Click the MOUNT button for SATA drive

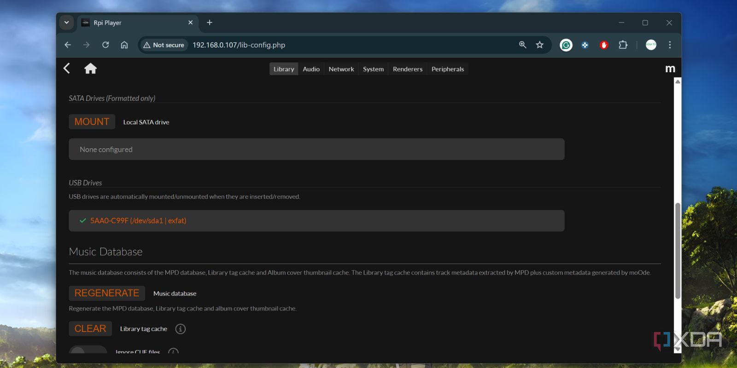(92, 122)
